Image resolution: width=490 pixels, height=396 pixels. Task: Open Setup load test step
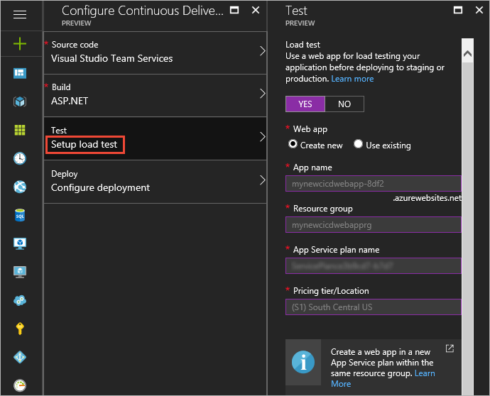[156, 138]
